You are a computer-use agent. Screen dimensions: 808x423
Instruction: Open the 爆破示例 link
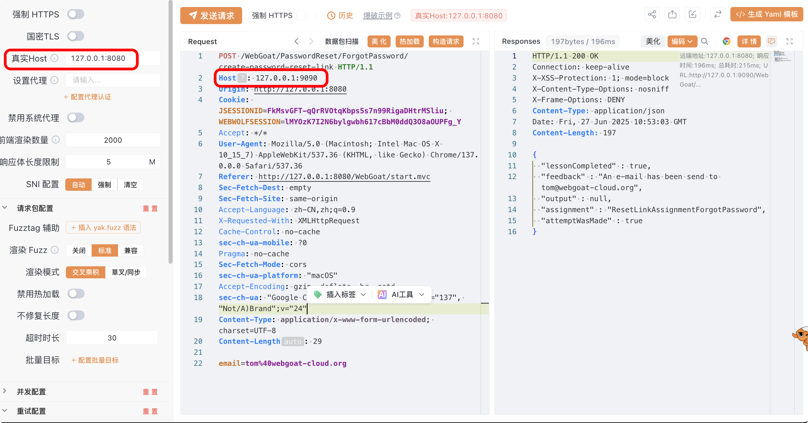coord(378,16)
